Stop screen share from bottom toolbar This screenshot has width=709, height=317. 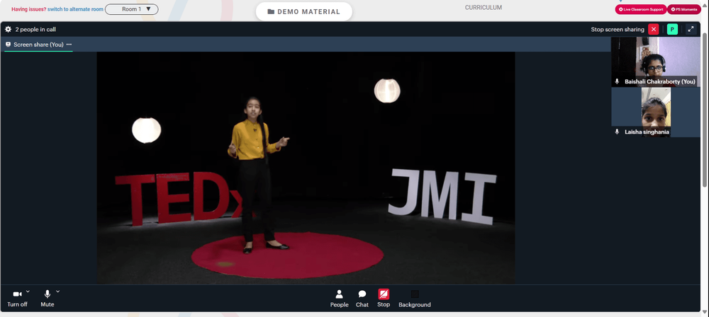384,299
